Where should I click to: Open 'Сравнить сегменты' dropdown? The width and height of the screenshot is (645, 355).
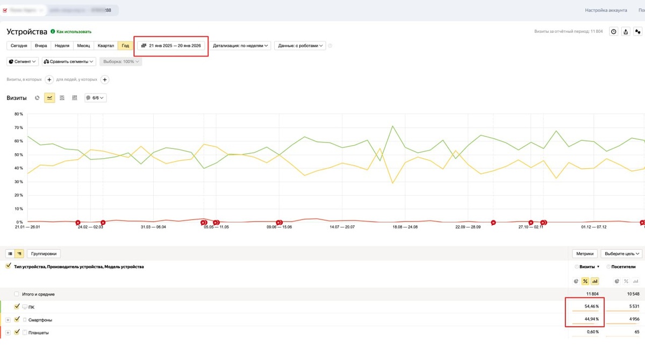click(69, 61)
